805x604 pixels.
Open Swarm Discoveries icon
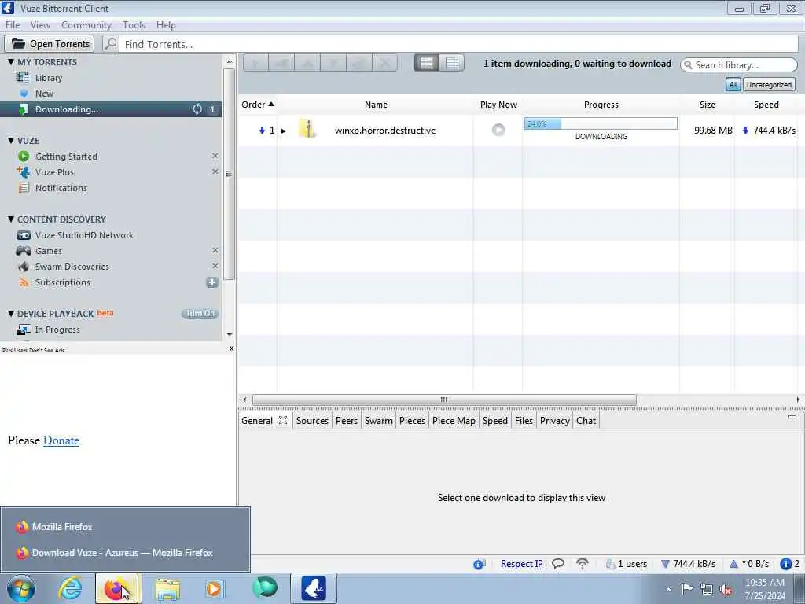24,267
